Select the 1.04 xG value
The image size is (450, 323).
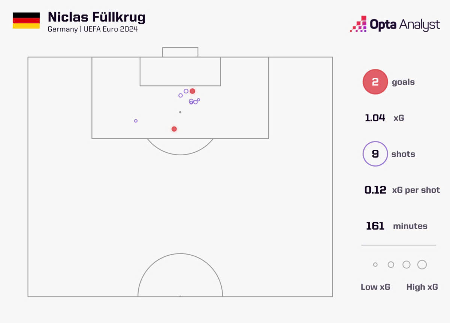(x=375, y=118)
